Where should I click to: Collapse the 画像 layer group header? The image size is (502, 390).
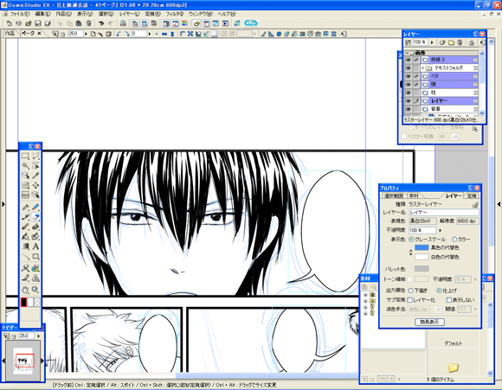tap(407, 53)
